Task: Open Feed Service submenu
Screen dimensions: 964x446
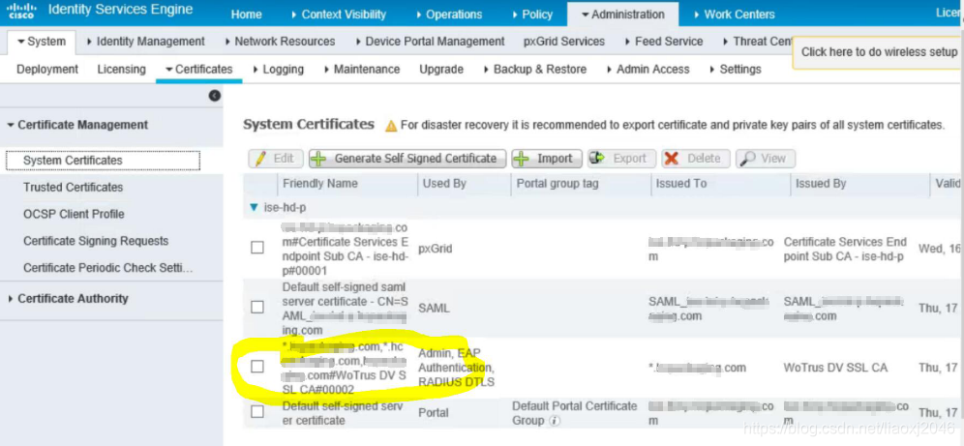Action: [663, 42]
